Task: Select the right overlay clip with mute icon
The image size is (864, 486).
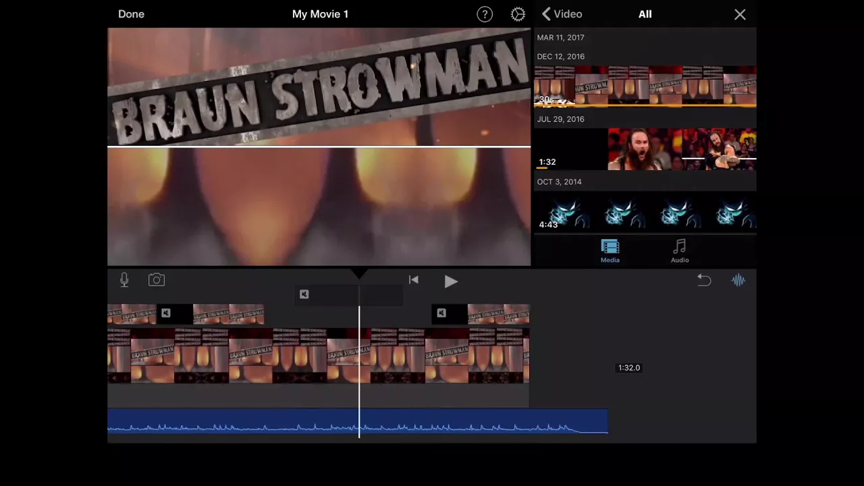Action: tap(481, 314)
